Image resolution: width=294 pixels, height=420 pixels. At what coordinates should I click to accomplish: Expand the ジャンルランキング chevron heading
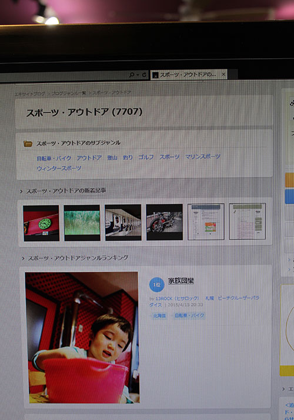coord(23,258)
